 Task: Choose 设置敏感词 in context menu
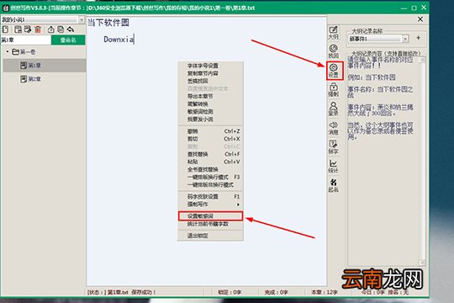click(210, 216)
